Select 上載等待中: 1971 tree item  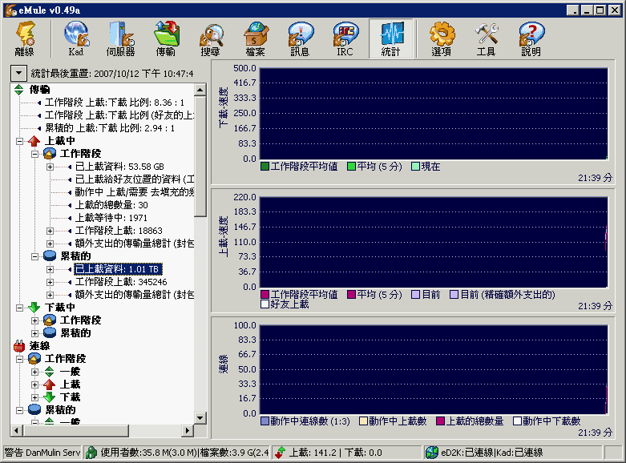pos(111,218)
